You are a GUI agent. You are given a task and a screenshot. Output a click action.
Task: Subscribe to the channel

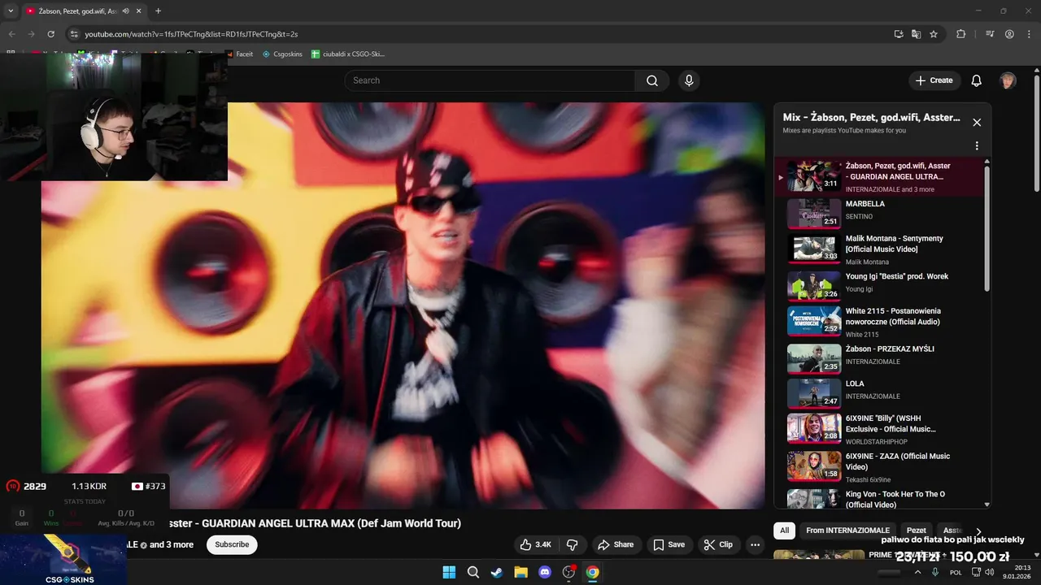pyautogui.click(x=232, y=544)
